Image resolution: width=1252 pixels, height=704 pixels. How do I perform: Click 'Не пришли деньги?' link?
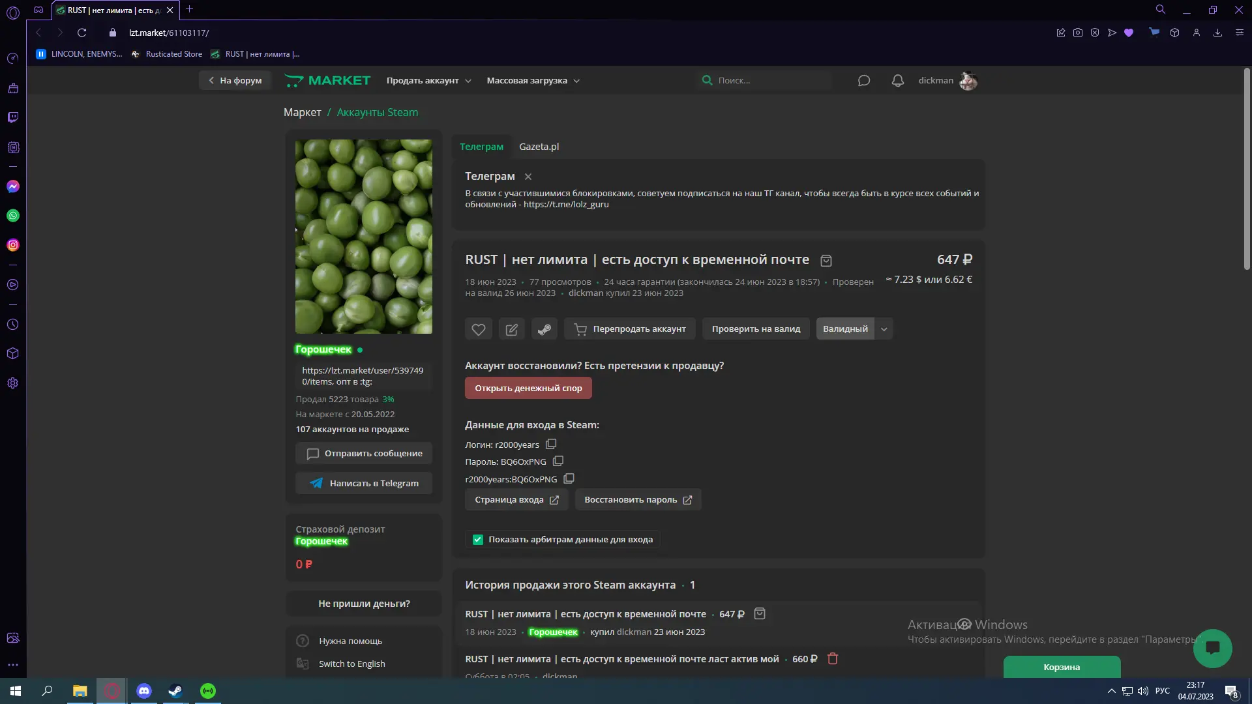click(x=364, y=604)
